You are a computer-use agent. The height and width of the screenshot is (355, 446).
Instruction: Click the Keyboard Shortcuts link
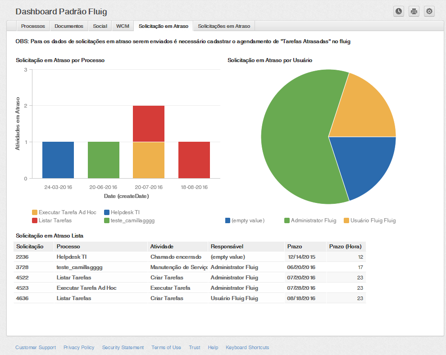coord(247,347)
